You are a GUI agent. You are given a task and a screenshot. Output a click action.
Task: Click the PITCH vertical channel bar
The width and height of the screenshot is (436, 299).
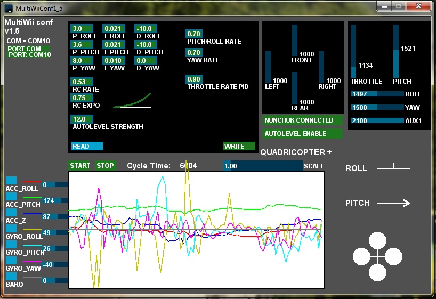[x=396, y=51]
